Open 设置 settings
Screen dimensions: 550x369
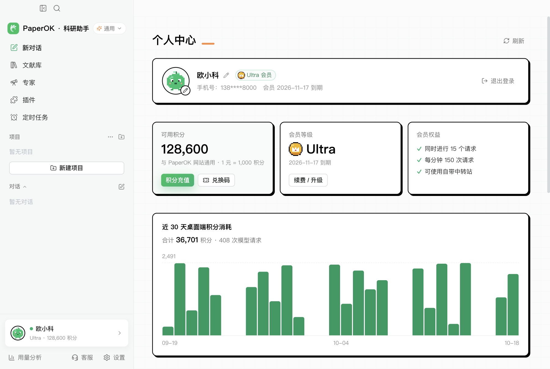click(114, 357)
